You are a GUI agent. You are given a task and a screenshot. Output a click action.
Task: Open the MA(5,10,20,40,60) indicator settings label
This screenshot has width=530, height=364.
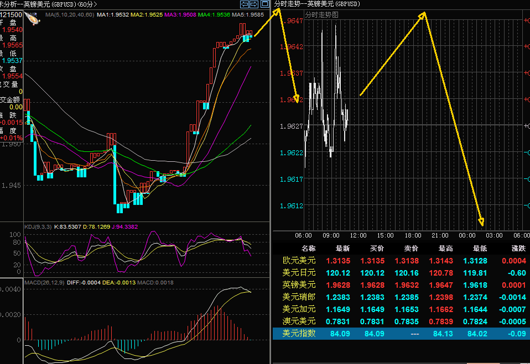70,14
